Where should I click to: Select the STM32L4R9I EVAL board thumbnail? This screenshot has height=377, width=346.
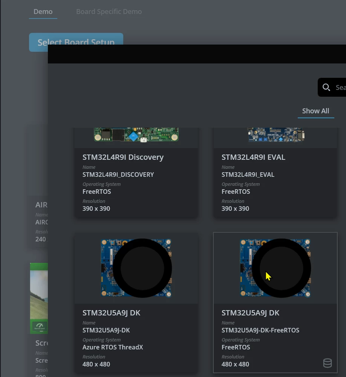click(276, 134)
